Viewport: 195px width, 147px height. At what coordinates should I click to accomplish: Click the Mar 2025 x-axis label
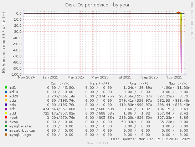[x=76, y=77]
